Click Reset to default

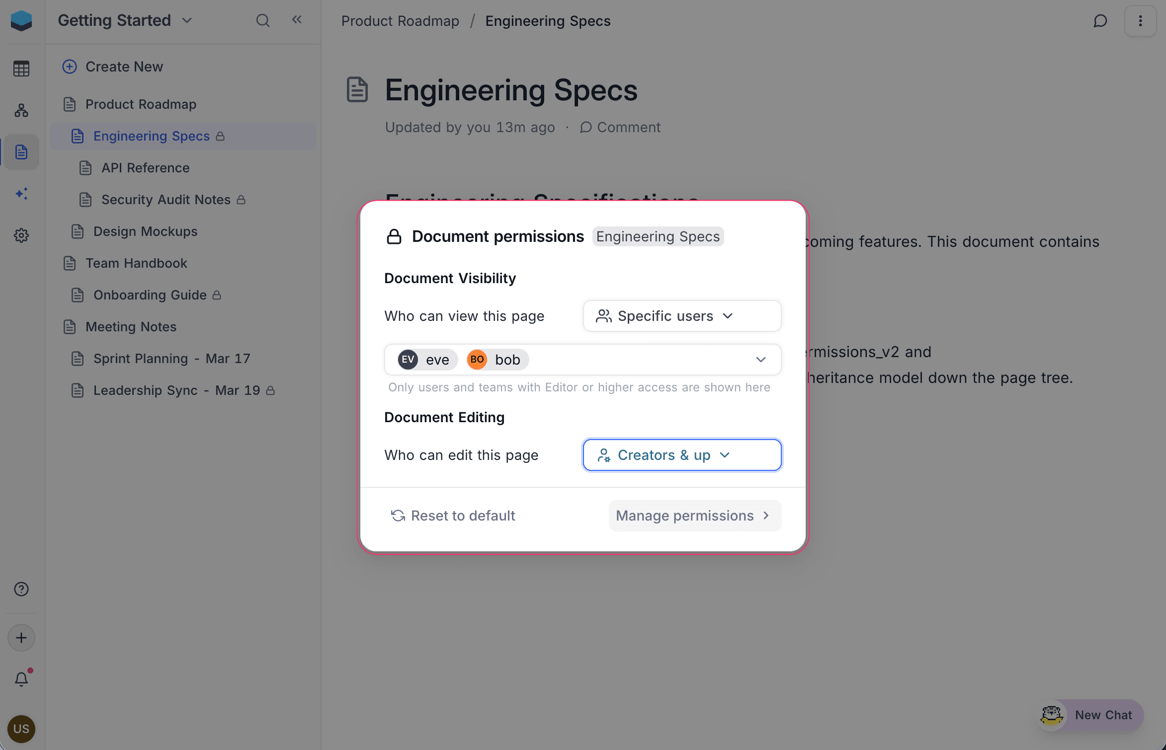(453, 516)
